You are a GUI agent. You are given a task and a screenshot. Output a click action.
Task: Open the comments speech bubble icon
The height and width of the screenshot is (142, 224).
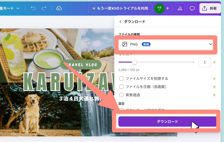pyautogui.click(x=192, y=8)
